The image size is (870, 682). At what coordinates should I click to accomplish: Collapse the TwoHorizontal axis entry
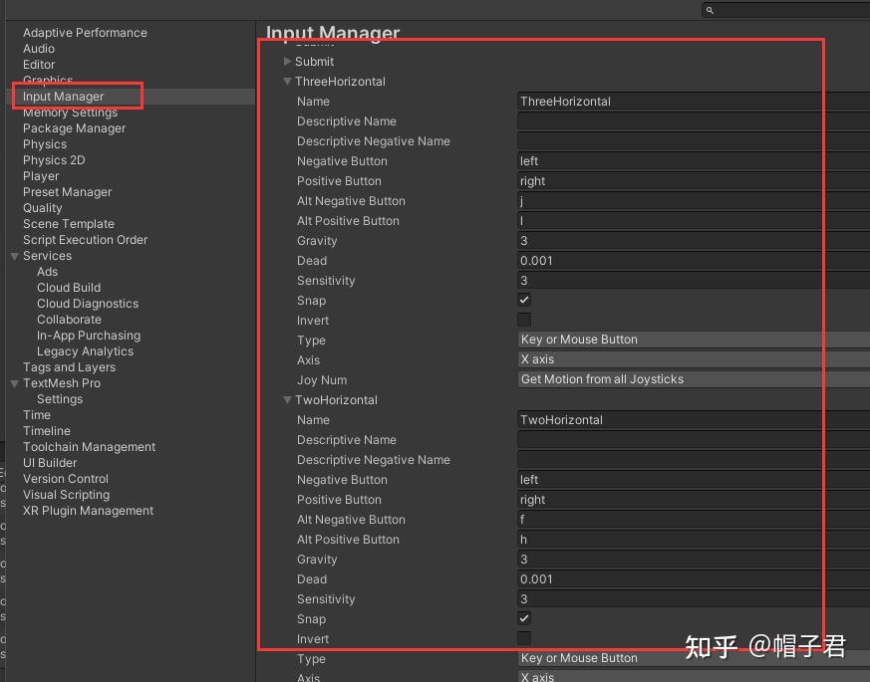pos(288,400)
